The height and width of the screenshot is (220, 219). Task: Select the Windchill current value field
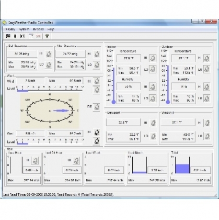coord(178,123)
